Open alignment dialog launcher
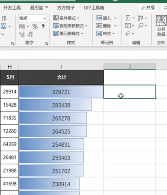 (x=13, y=43)
